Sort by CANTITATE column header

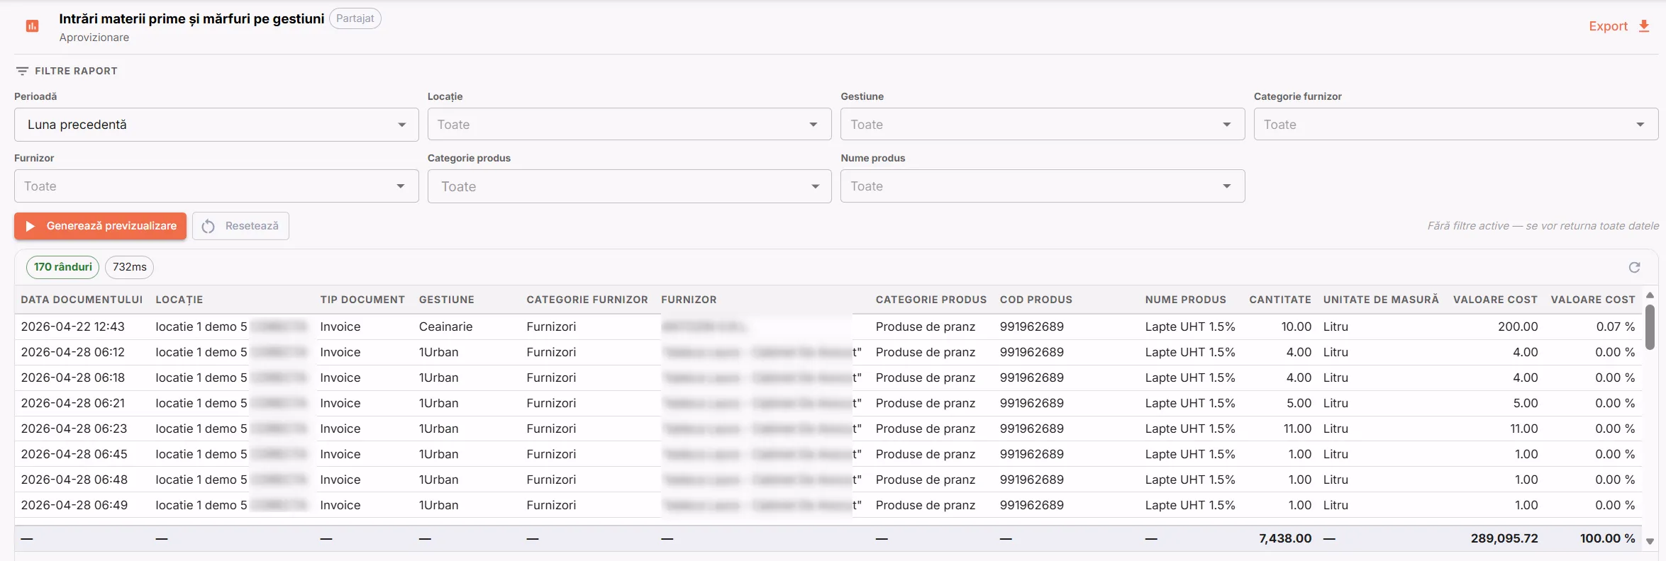click(1280, 300)
